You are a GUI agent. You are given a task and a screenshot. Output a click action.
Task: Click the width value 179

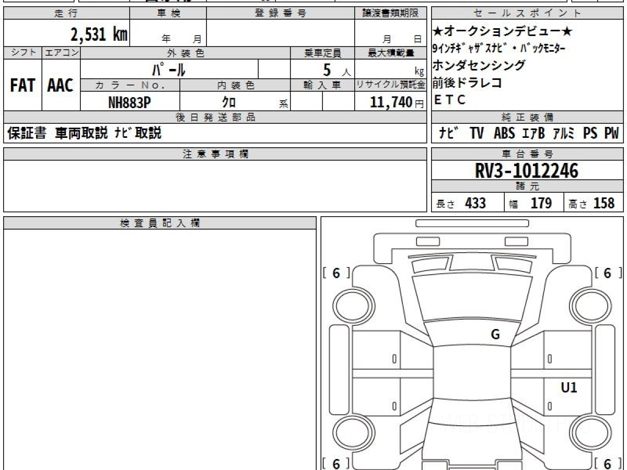pyautogui.click(x=541, y=203)
